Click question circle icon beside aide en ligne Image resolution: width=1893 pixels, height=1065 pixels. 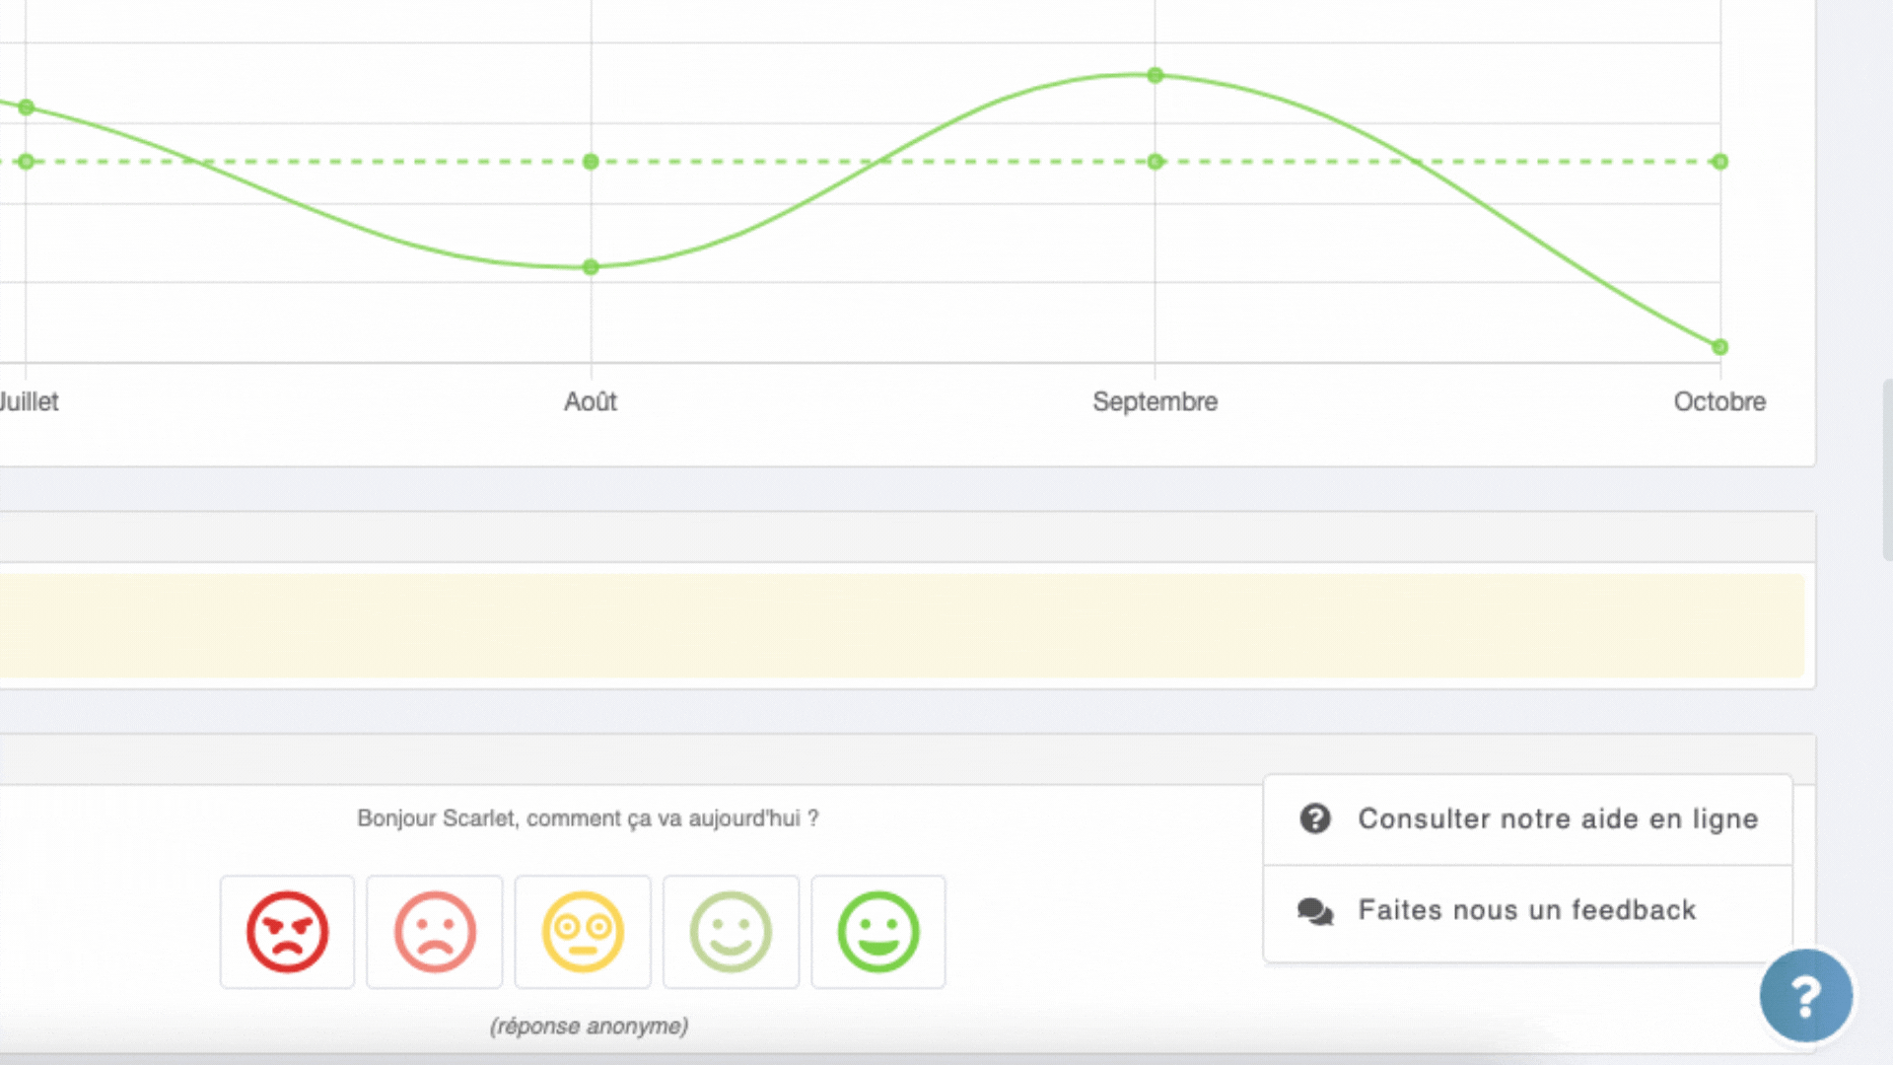tap(1315, 818)
